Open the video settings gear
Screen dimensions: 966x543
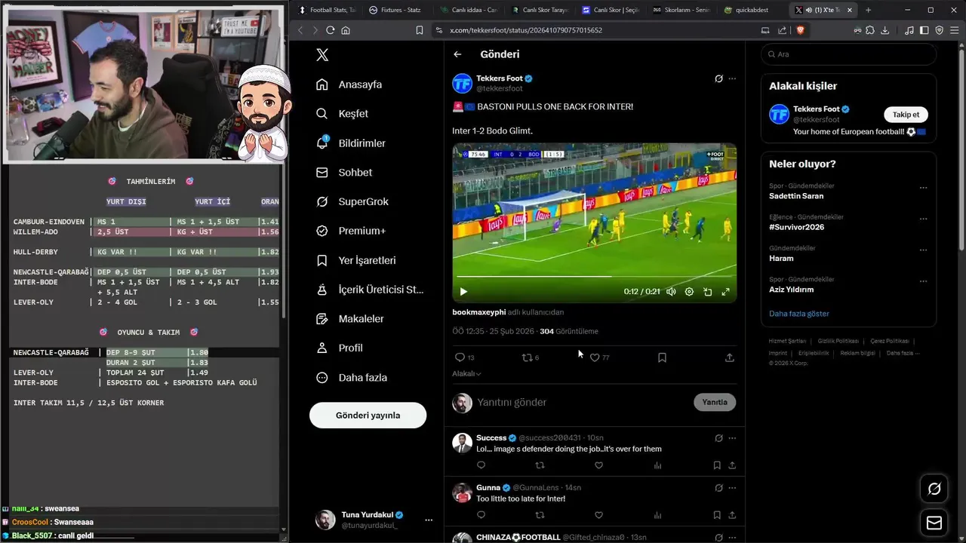[x=689, y=292]
